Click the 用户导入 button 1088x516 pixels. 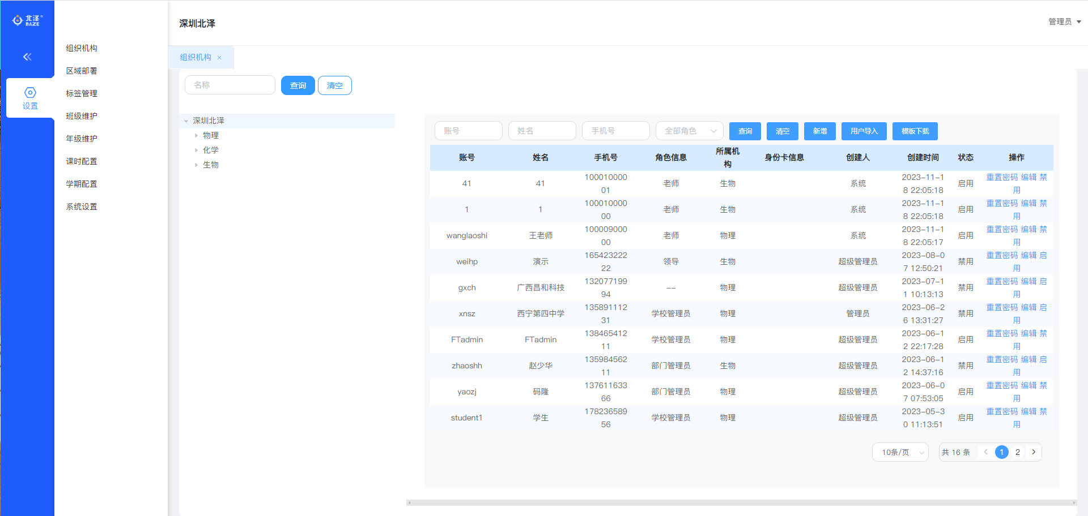pos(864,131)
